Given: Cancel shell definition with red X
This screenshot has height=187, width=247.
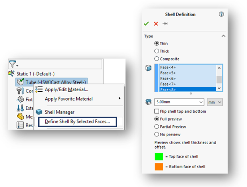Looking at the screenshot, I should click(x=156, y=24).
